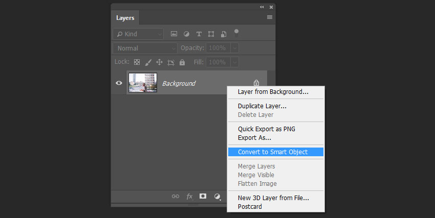Choose Duplicate Layer menu item
The image size is (435, 218).
click(276, 106)
